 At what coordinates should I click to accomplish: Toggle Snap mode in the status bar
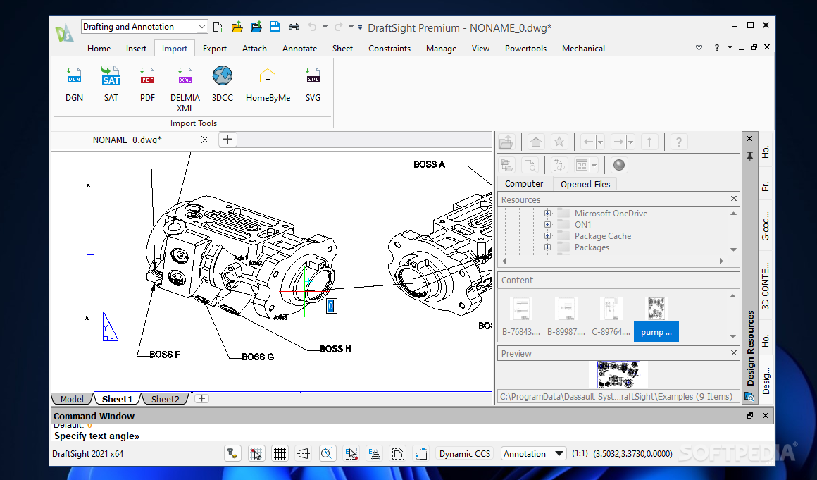(256, 453)
